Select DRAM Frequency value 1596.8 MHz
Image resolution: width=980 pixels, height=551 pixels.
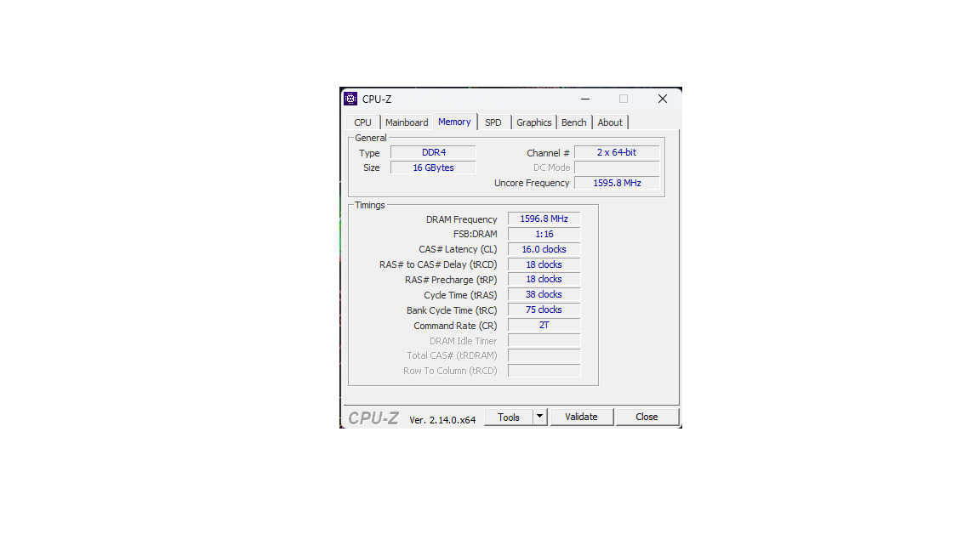[x=544, y=219]
